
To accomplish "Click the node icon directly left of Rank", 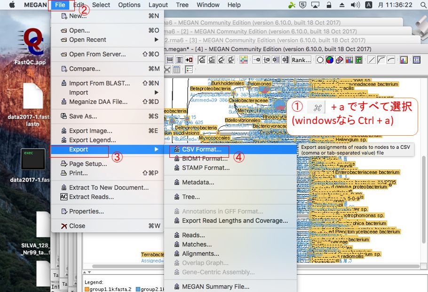I will 285,60.
